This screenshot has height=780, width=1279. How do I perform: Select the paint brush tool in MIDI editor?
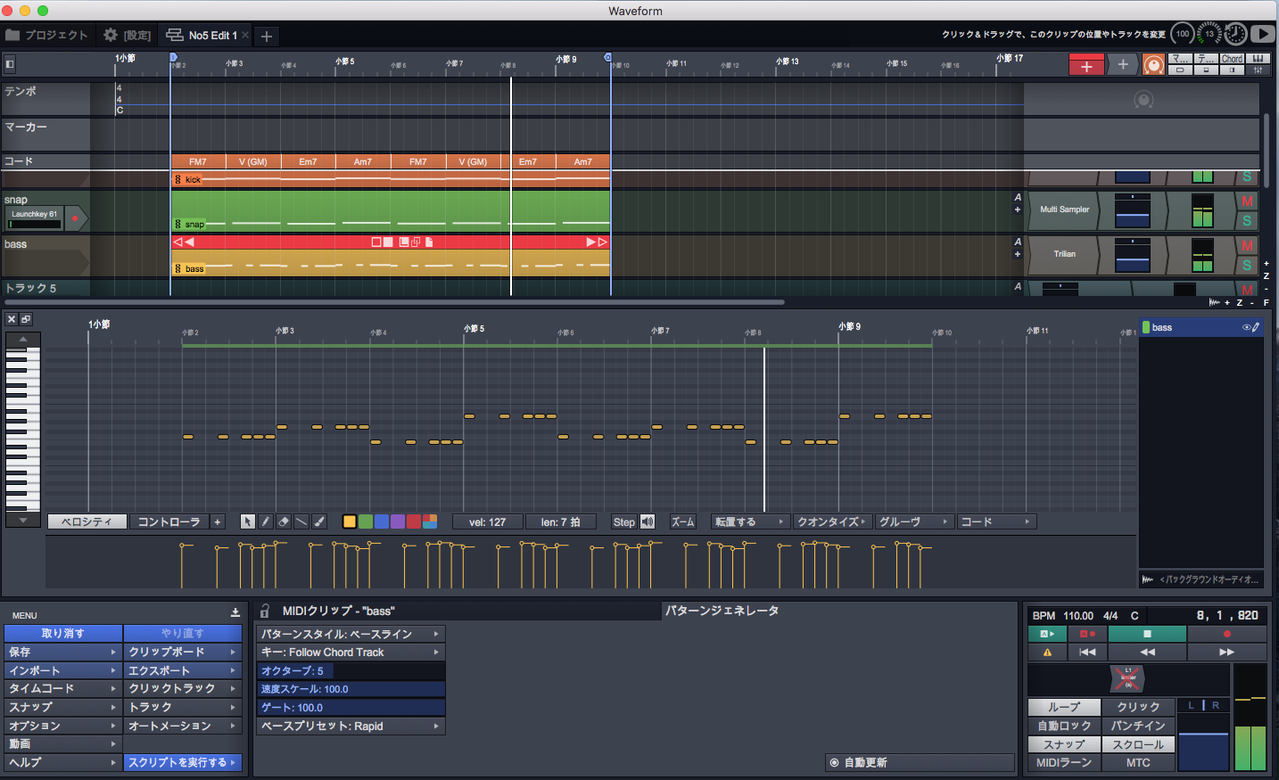(319, 521)
